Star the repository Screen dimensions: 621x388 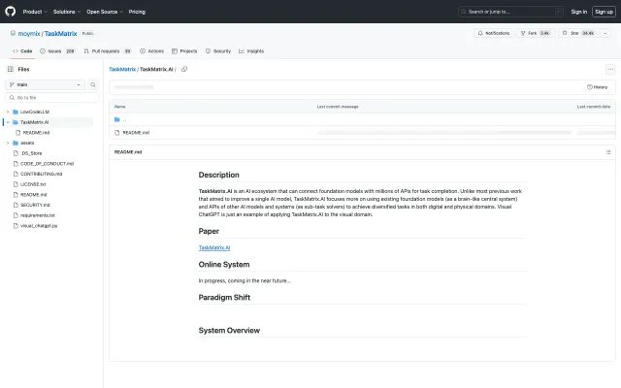578,33
